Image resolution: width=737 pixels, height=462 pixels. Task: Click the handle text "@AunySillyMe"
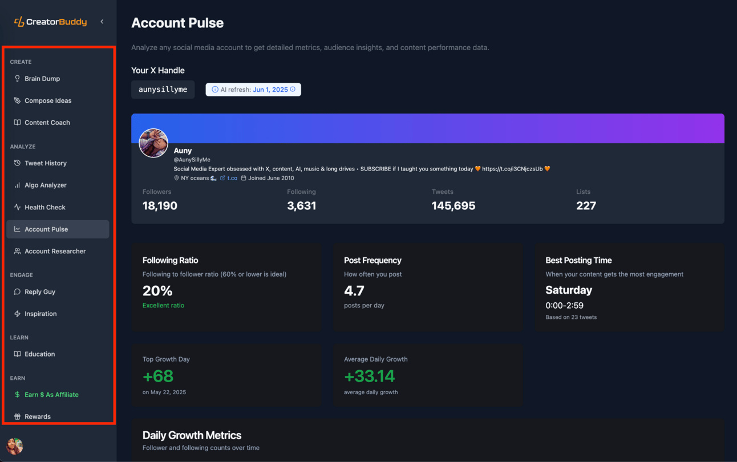click(192, 160)
